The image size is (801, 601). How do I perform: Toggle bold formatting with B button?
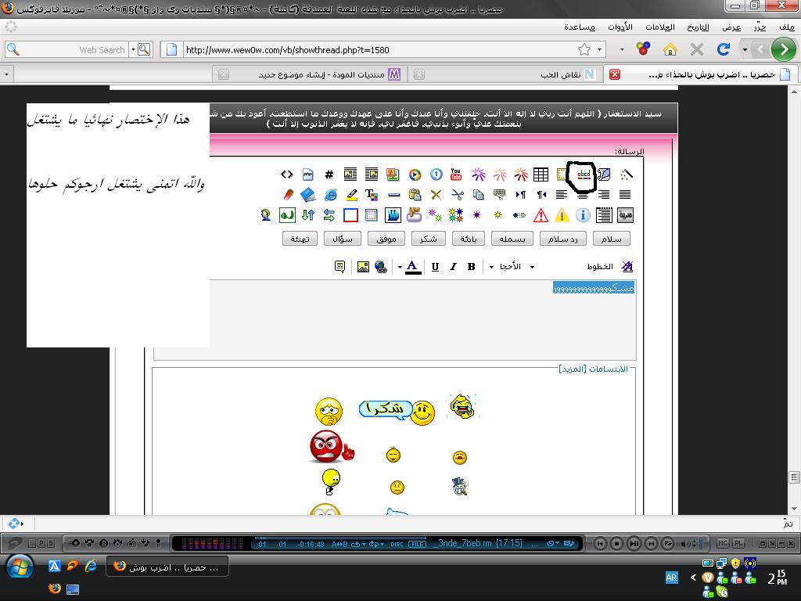coord(471,267)
